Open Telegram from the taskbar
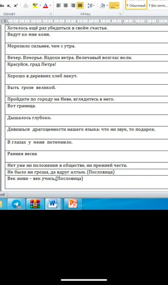 click(16, 204)
